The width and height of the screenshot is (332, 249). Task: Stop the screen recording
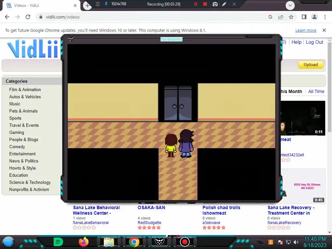tap(205, 4)
